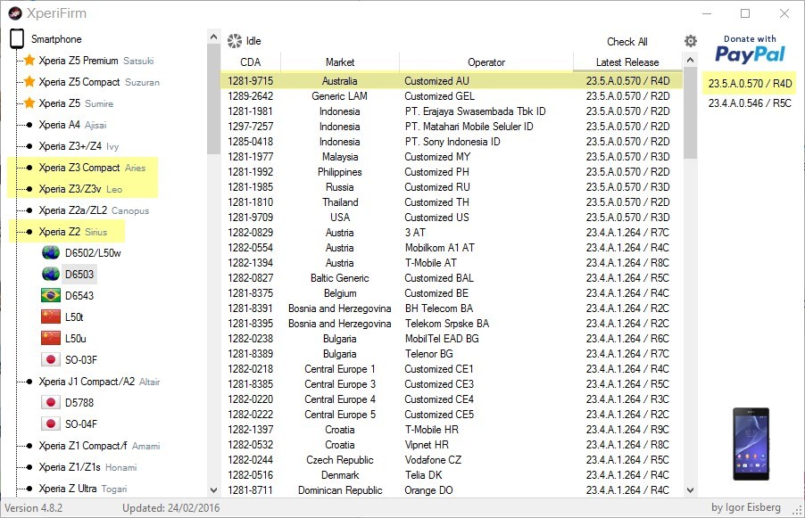Select the Austria 3 AT row
Viewport: 805px width, 518px height.
pos(452,233)
